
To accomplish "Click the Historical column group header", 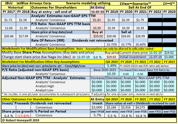I will pos(16,7).
